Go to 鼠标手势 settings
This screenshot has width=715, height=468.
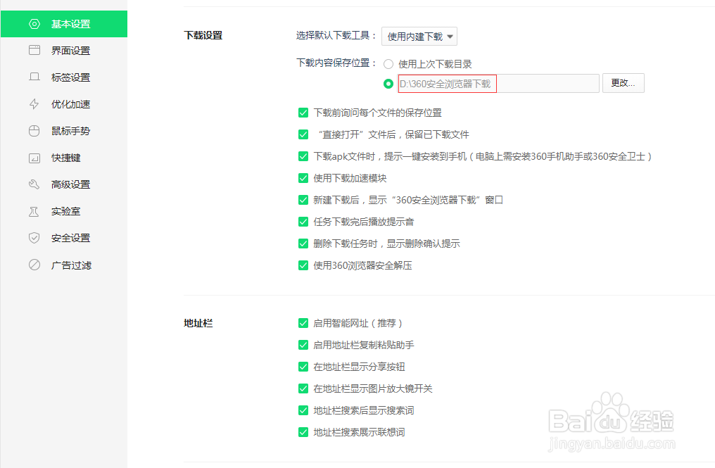(64, 131)
